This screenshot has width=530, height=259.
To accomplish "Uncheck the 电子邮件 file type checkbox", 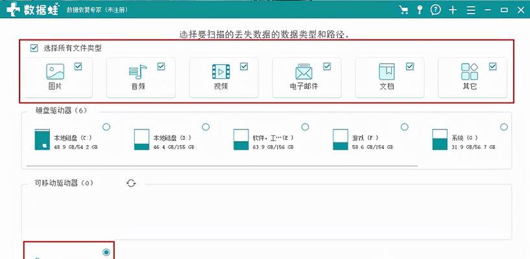I will (326, 67).
